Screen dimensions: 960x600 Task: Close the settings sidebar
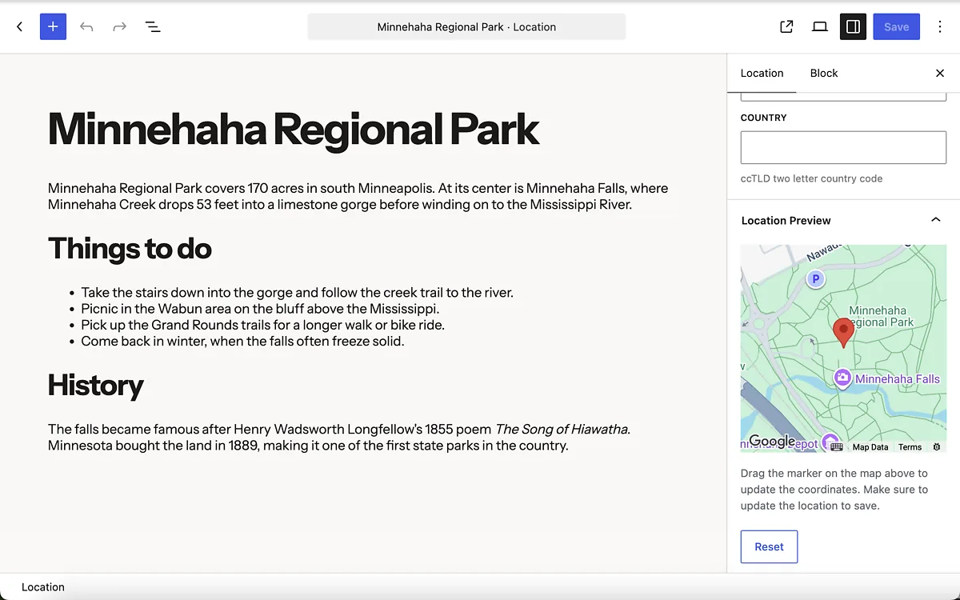tap(940, 73)
